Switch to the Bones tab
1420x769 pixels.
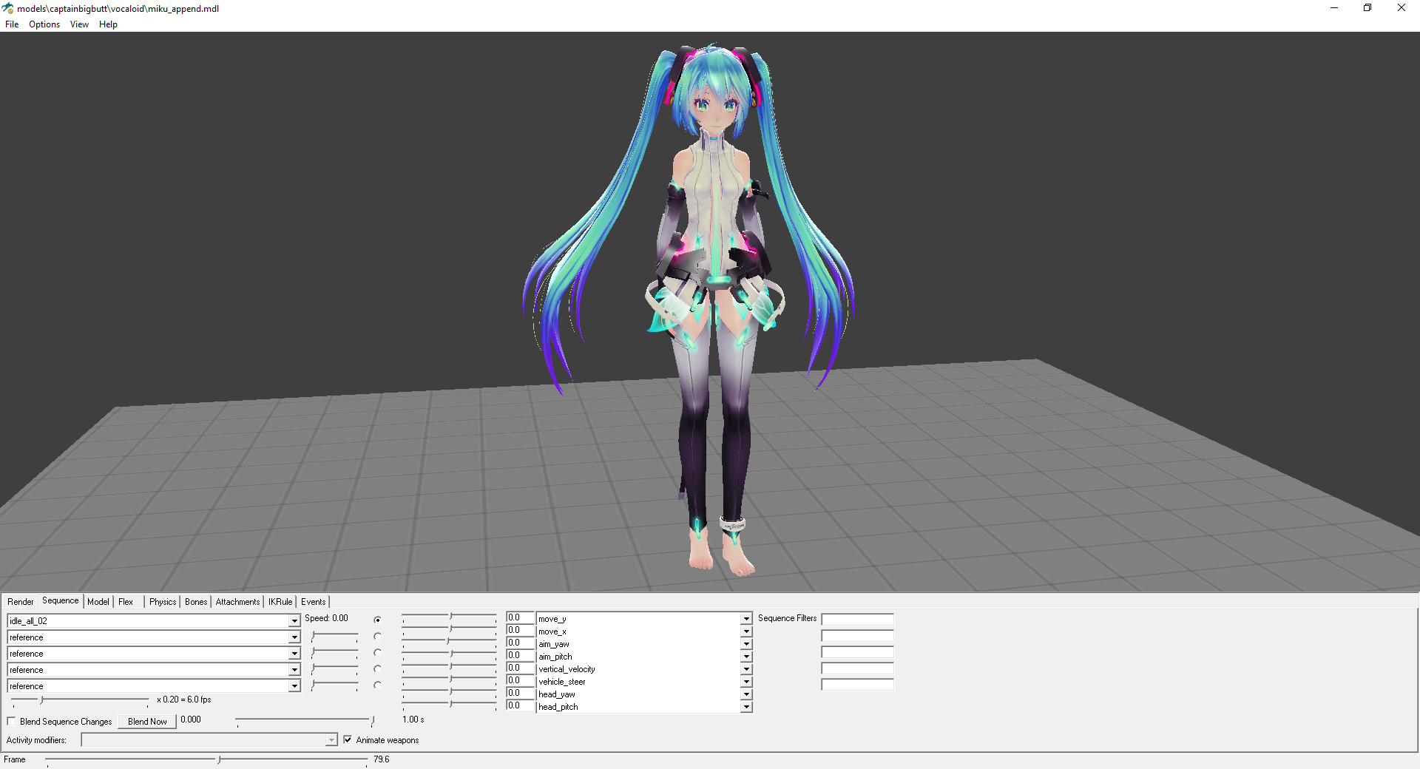click(x=196, y=602)
